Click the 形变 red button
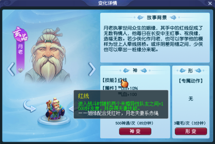215x144 pixels. pyautogui.click(x=191, y=131)
